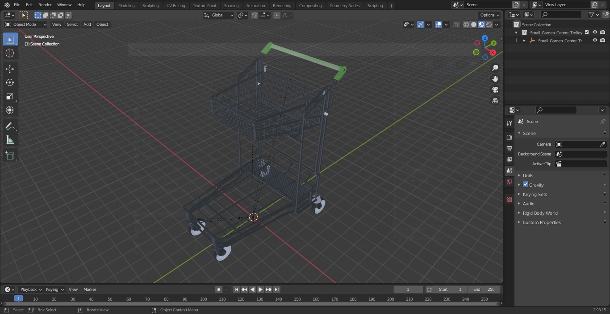This screenshot has height=314, width=610.
Task: Click the outliner search field
Action: tap(561, 15)
